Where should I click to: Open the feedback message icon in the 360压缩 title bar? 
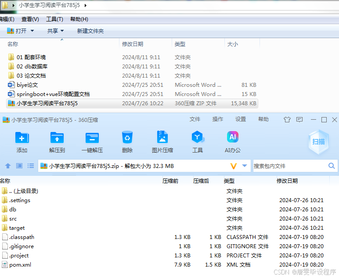coord(299,120)
